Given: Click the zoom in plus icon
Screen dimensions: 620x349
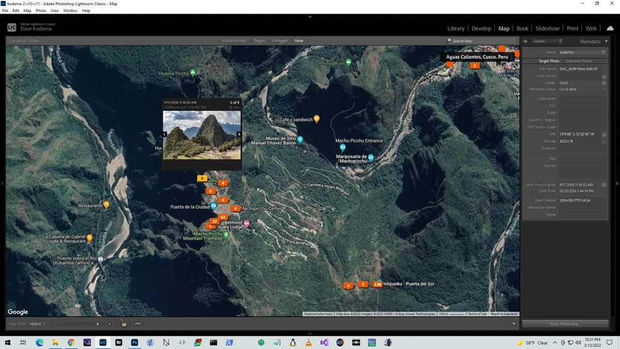Looking at the screenshot, I should [x=110, y=324].
